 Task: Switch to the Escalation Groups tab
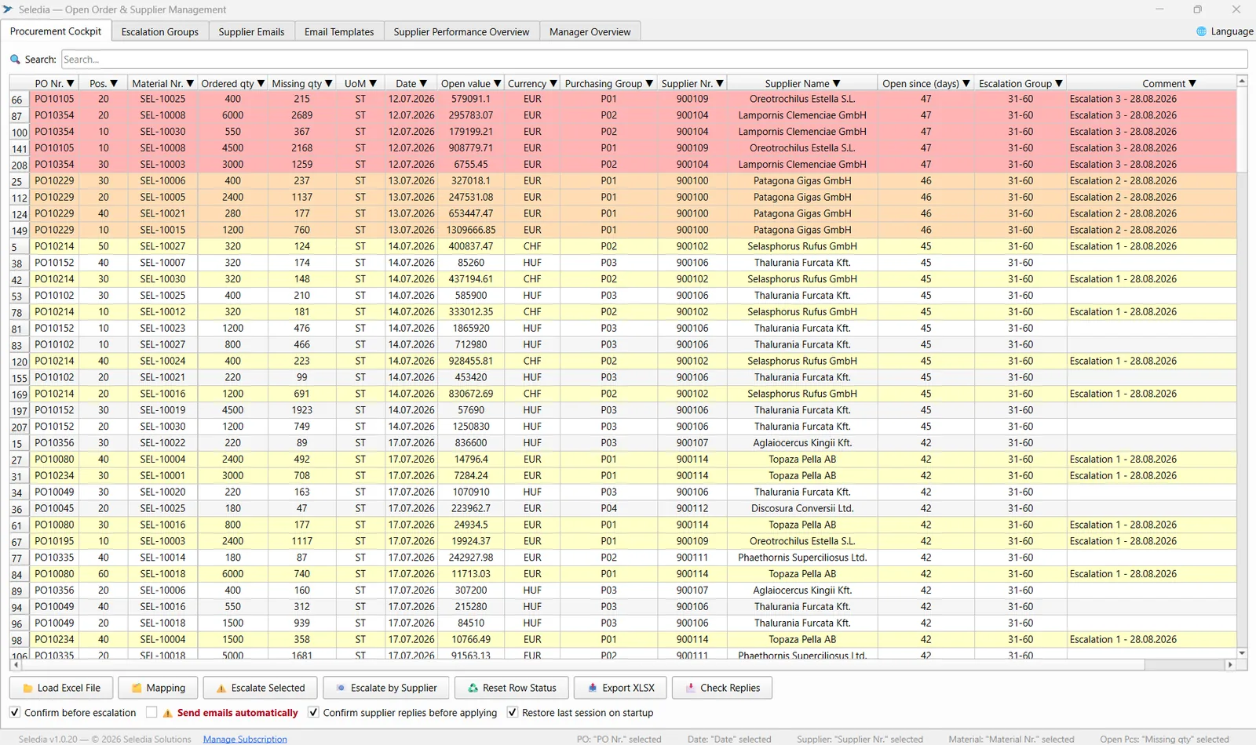tap(160, 31)
